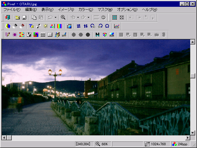Select the magnifier zoom tool
The height and width of the screenshot is (148, 197).
tap(63, 17)
